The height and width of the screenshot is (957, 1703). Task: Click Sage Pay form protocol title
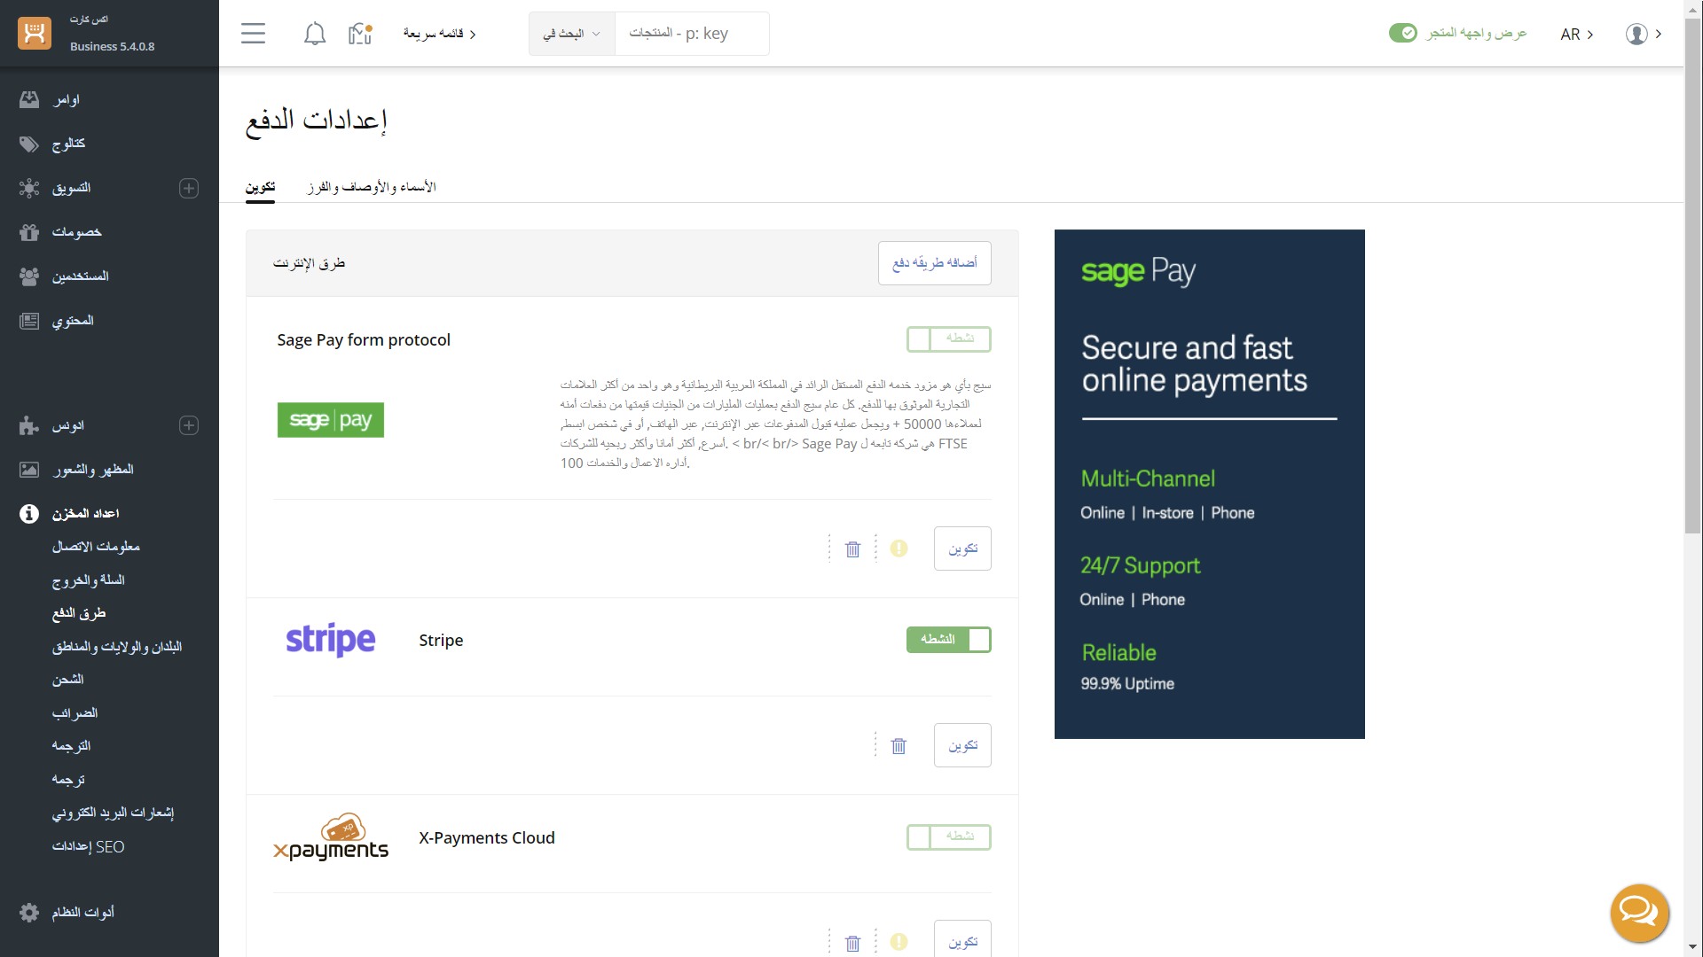tap(364, 339)
